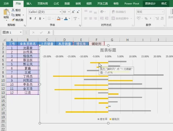This screenshot has width=173, height=131.
Task: Align text to top
Action: coord(86,11)
